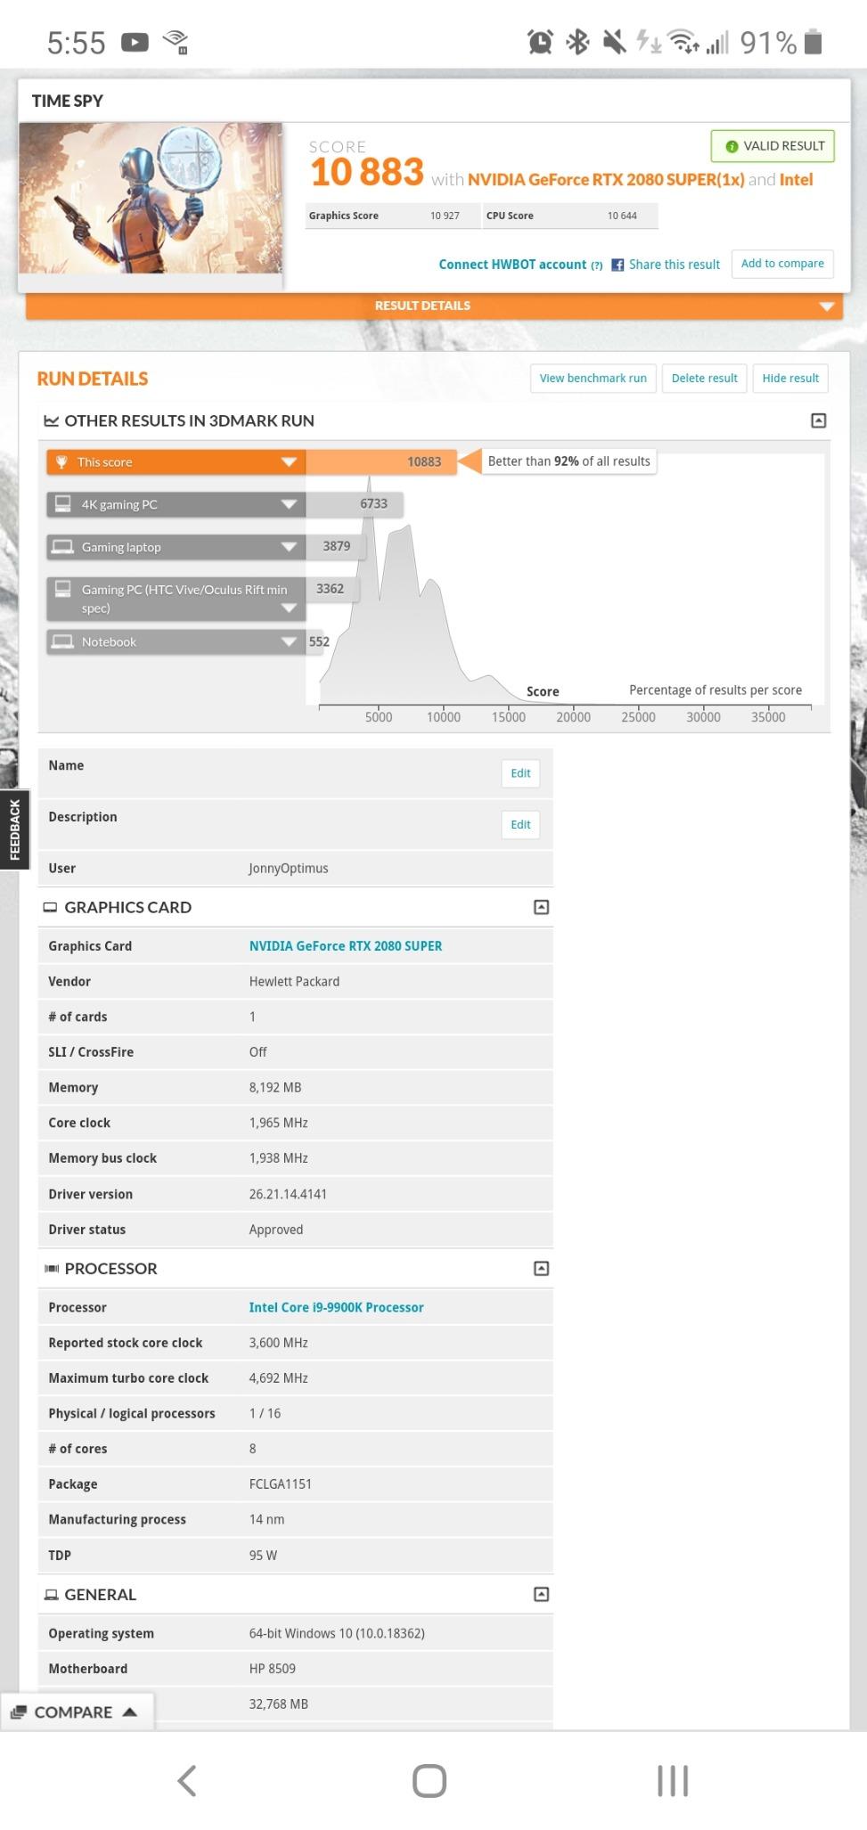Screen dimensions: 867x1830
Task: Tap the Bluetooth status icon
Action: click(x=578, y=41)
